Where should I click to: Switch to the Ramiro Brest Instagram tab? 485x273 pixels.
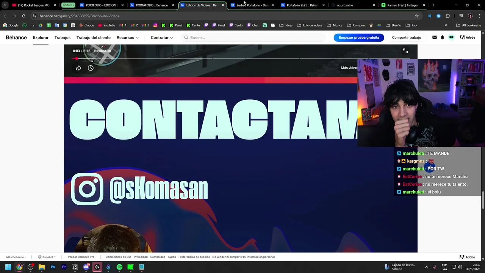pos(403,5)
